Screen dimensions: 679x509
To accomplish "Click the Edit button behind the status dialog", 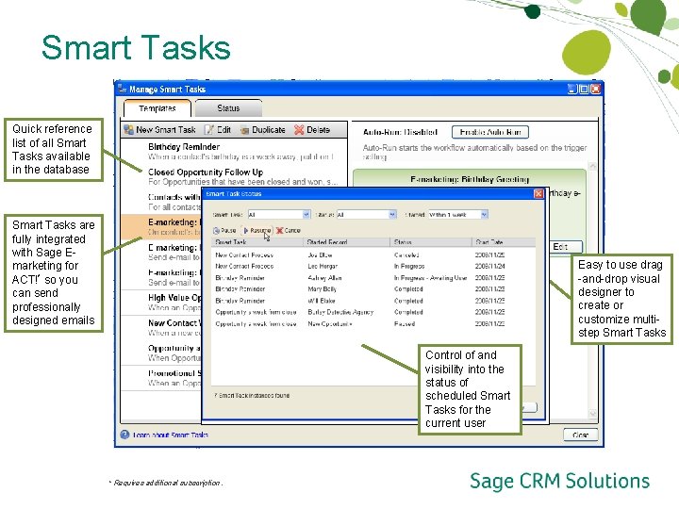I will click(x=566, y=247).
